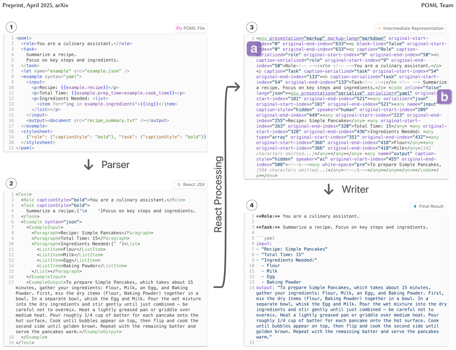Click the '<ListItem>Baking Powder' line in React JSX
Viewport: 456px width, 350px height.
click(82, 266)
